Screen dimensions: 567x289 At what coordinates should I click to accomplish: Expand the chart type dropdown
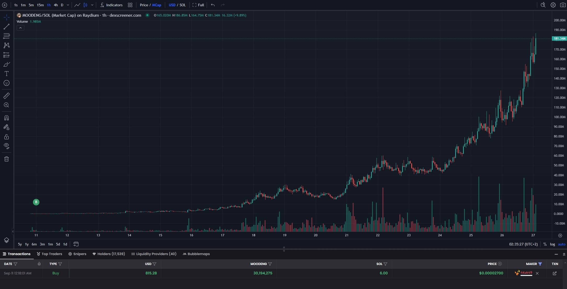click(92, 5)
